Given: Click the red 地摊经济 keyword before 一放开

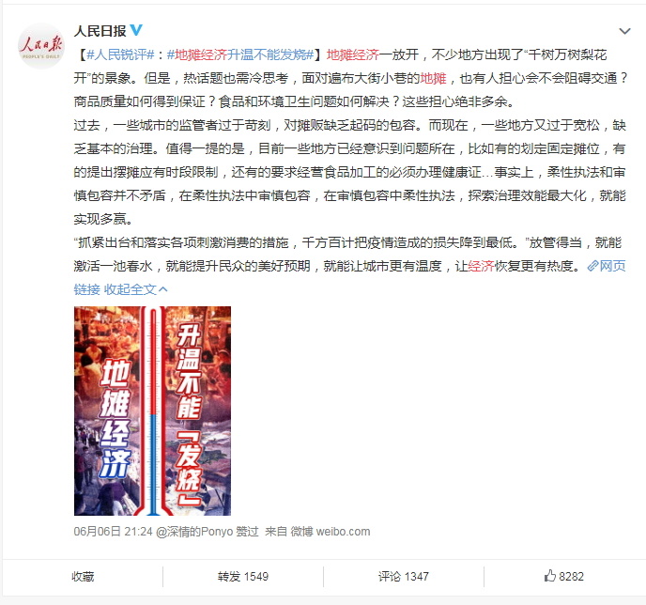Looking at the screenshot, I should click(x=353, y=54).
